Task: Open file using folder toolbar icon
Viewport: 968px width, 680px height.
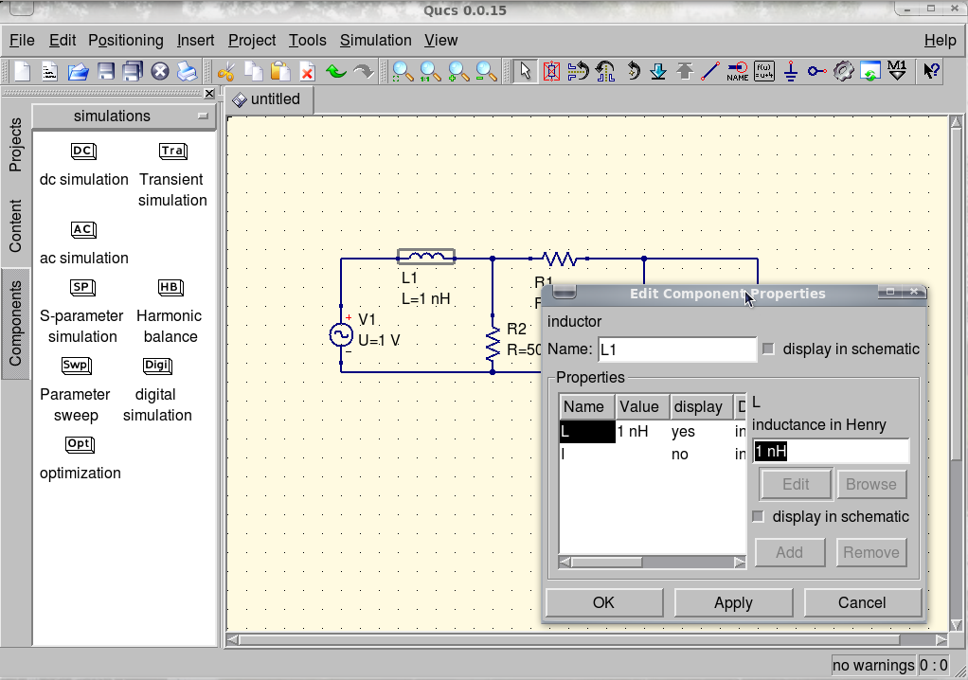Action: pos(79,72)
